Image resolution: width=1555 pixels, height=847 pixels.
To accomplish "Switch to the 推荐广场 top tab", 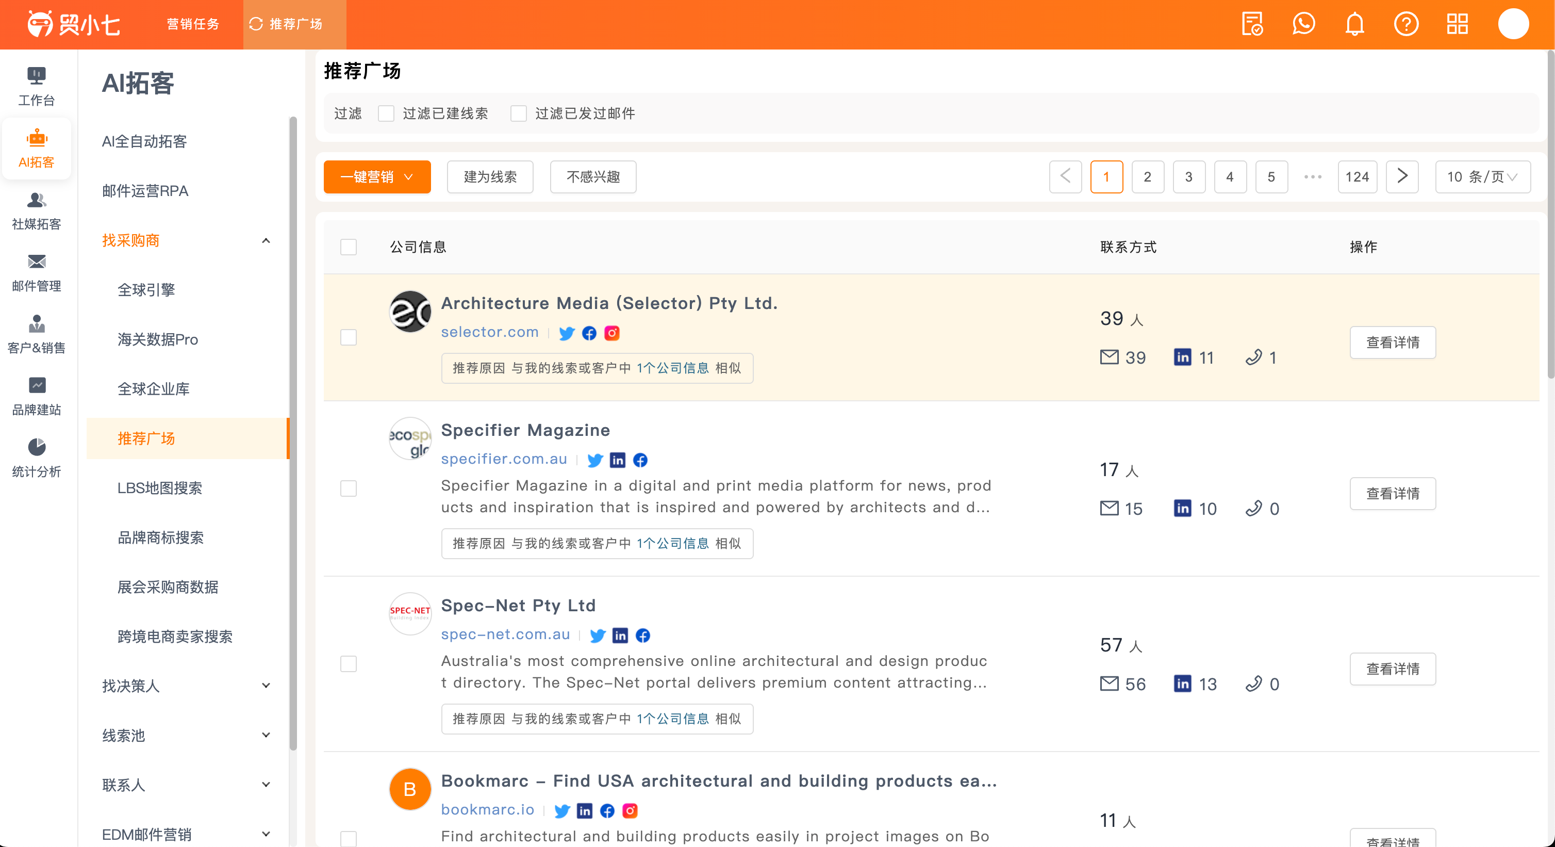I will [294, 24].
